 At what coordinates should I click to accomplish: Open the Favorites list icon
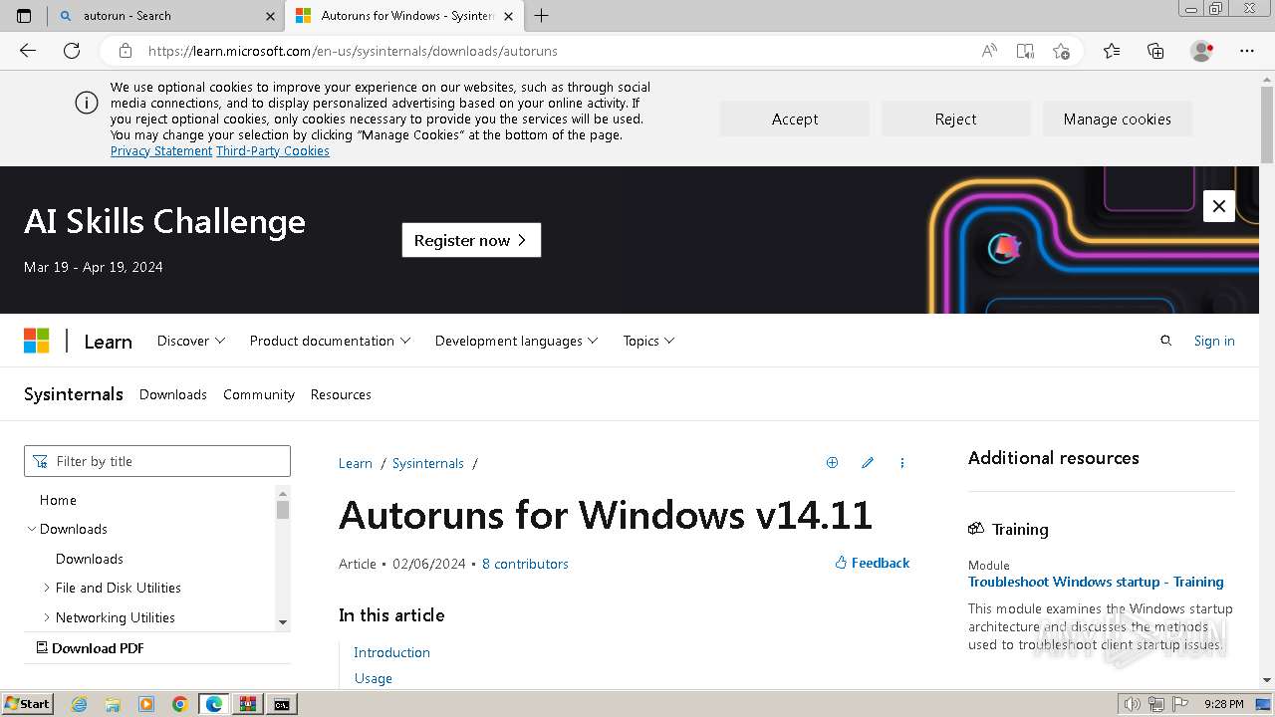coord(1112,51)
